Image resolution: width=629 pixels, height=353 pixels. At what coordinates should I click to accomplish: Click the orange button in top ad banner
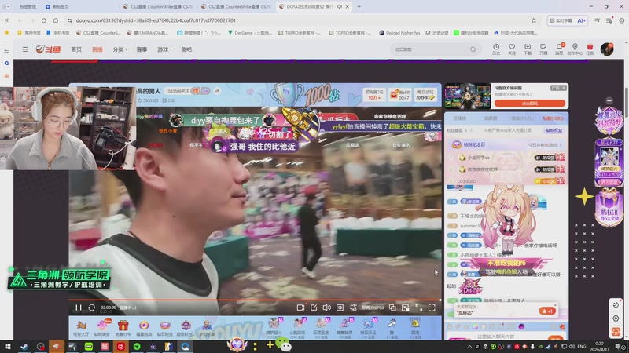pos(529,104)
